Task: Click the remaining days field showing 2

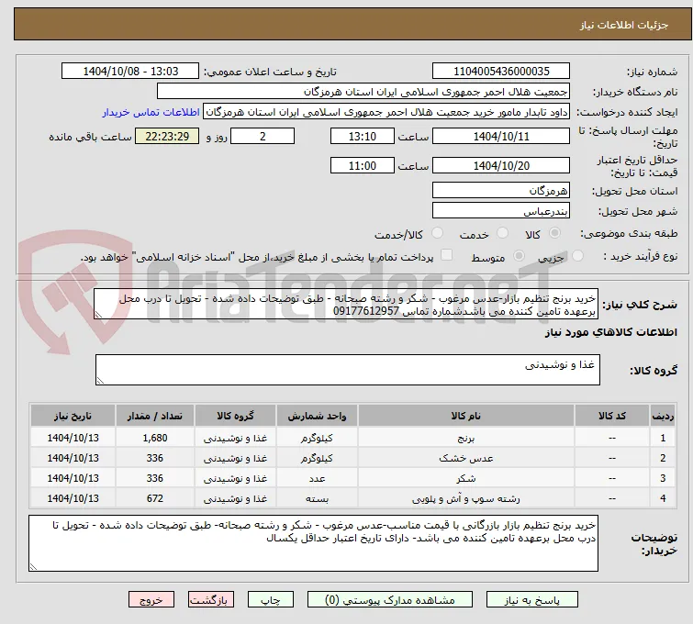Action: [263, 136]
